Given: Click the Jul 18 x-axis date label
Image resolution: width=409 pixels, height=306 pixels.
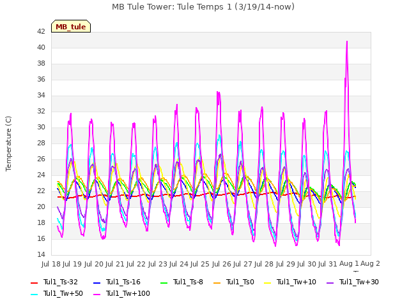Looking at the screenshot, I should click(x=51, y=264).
